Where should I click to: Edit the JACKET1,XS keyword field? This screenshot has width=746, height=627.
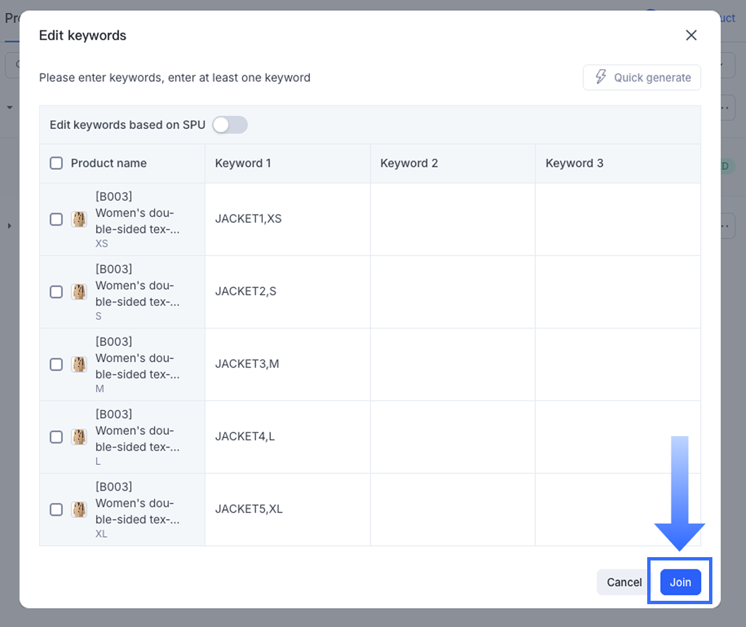pyautogui.click(x=287, y=219)
